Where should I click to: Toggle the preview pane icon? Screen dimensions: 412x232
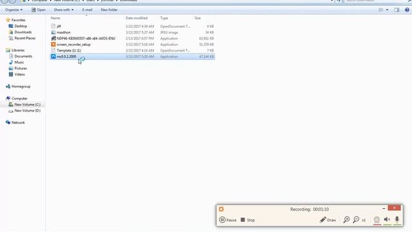click(397, 10)
